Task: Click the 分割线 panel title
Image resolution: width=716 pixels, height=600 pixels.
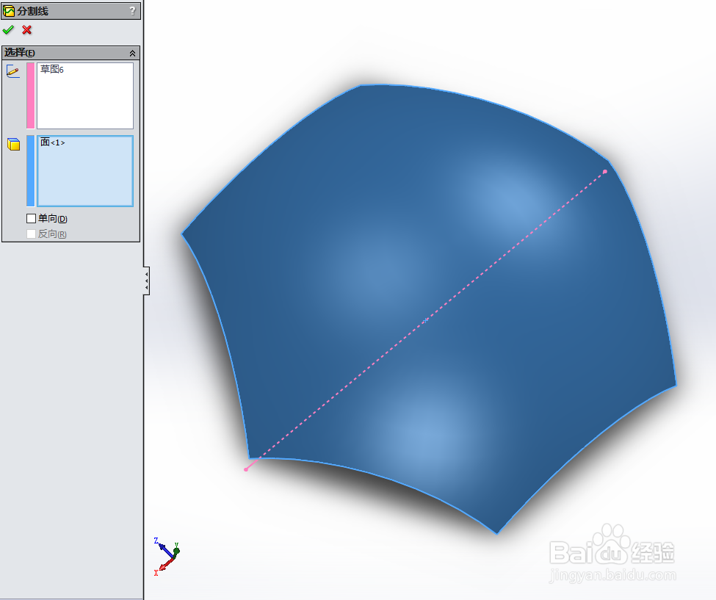Action: (x=33, y=11)
